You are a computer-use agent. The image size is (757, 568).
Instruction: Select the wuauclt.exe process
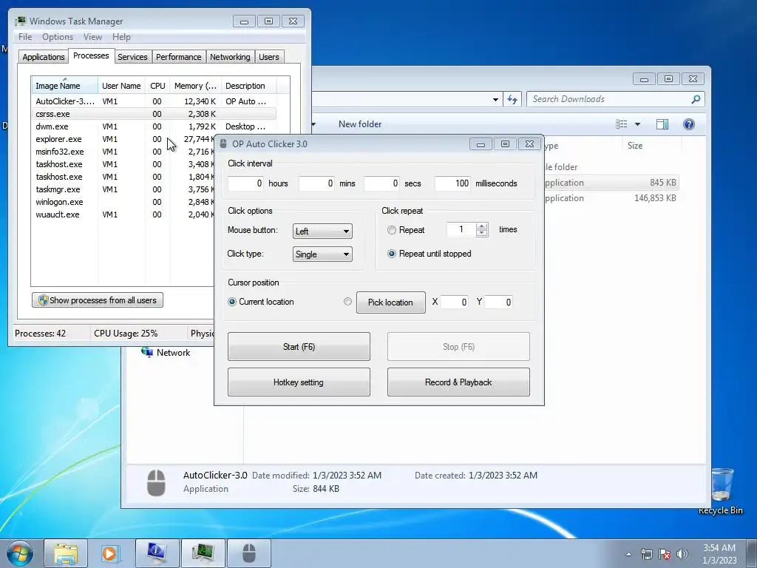123,214
